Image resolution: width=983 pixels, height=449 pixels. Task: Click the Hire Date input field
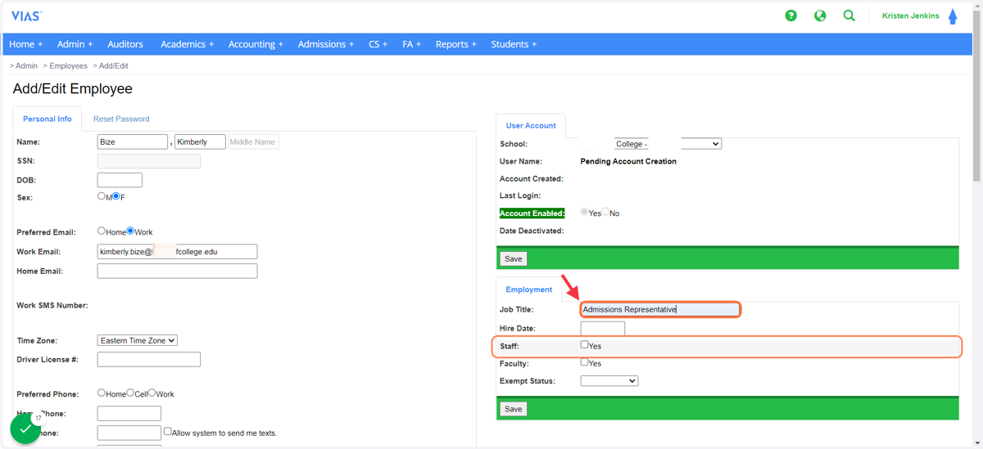tap(603, 329)
